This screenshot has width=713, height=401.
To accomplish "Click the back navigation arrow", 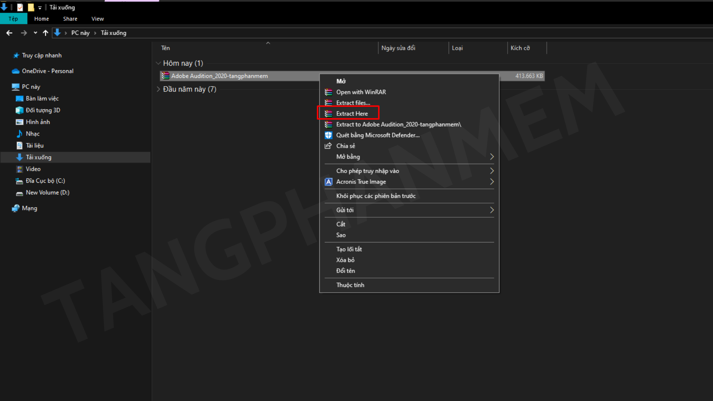I will click(x=9, y=33).
